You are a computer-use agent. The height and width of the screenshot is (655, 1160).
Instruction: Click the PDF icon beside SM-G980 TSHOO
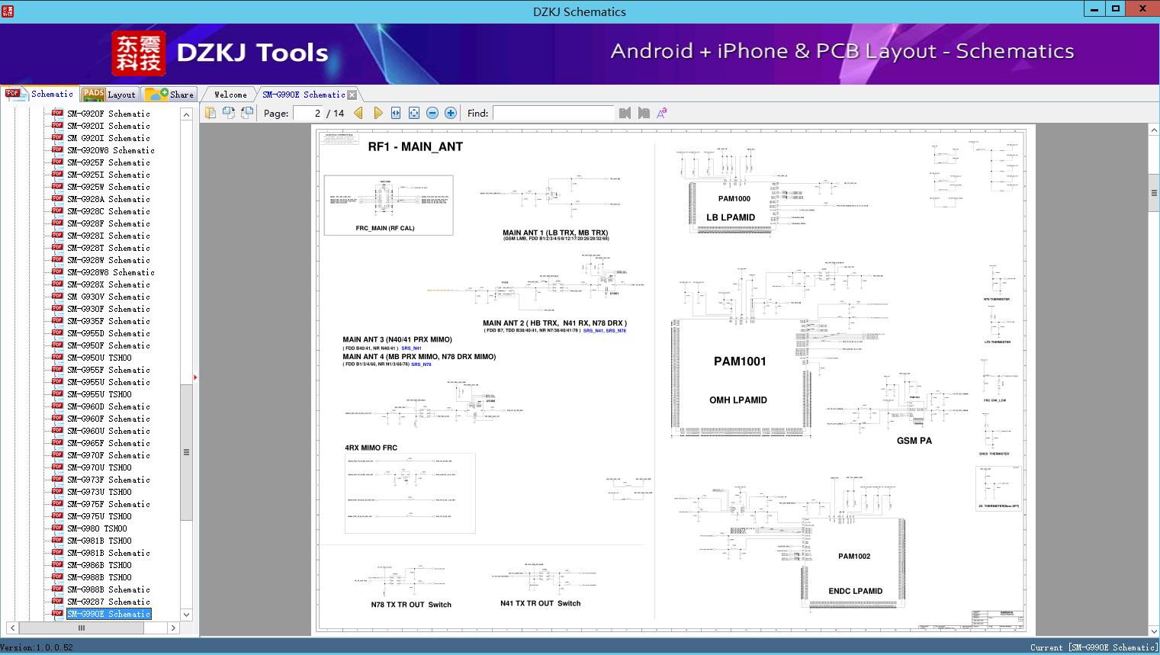pos(57,528)
